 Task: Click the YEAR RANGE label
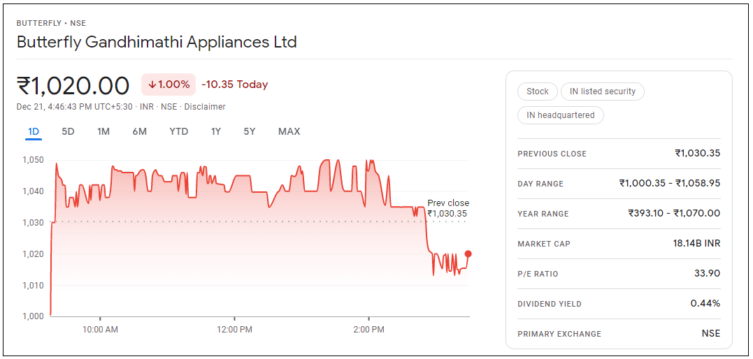pos(543,214)
